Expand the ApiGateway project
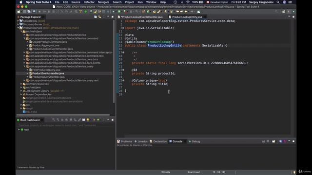 pos(18,21)
